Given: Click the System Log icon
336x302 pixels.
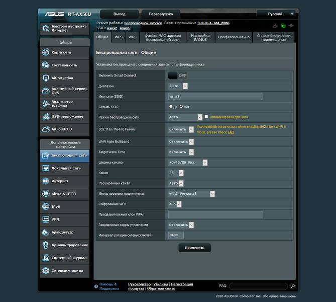Looking at the screenshot, I should [x=46, y=258].
